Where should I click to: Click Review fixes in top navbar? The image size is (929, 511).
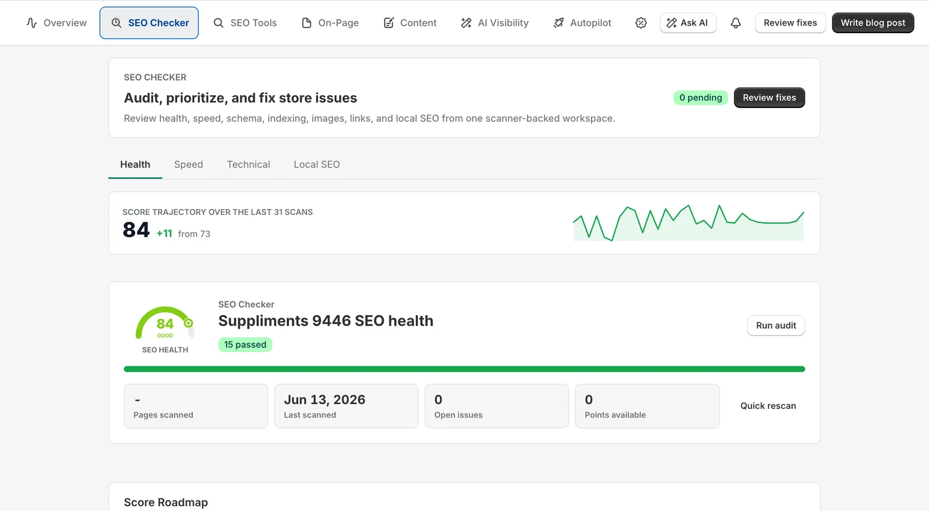[790, 23]
